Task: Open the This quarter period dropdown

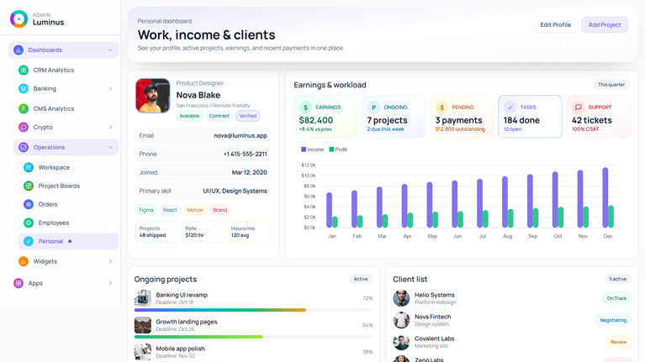Action: 611,85
